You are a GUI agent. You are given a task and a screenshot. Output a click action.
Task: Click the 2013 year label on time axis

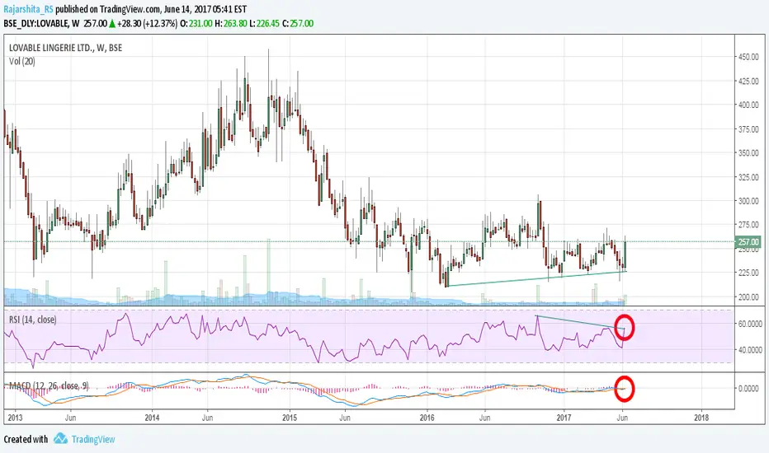pos(15,418)
